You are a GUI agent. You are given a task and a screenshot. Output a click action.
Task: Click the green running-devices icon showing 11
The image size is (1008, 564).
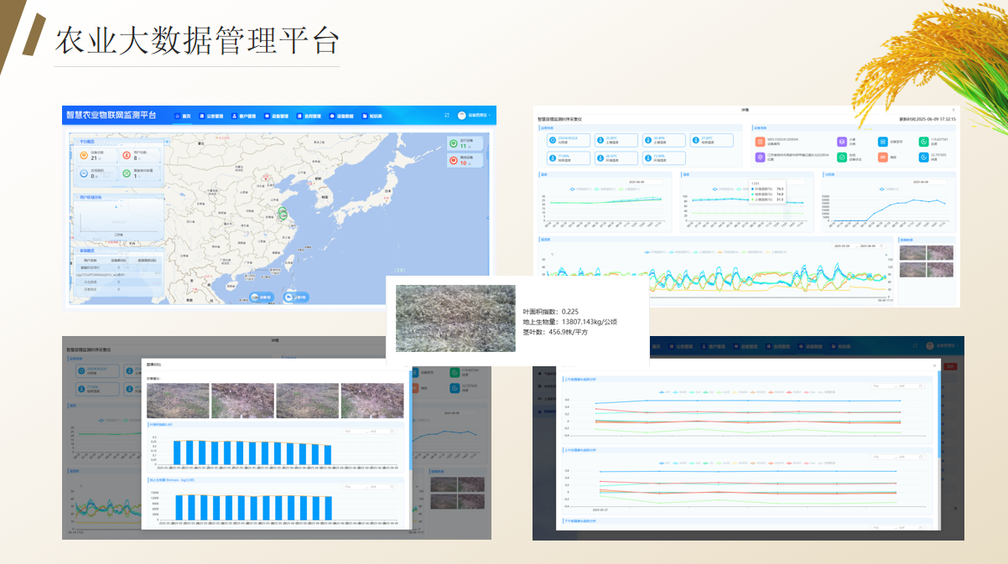click(x=453, y=143)
